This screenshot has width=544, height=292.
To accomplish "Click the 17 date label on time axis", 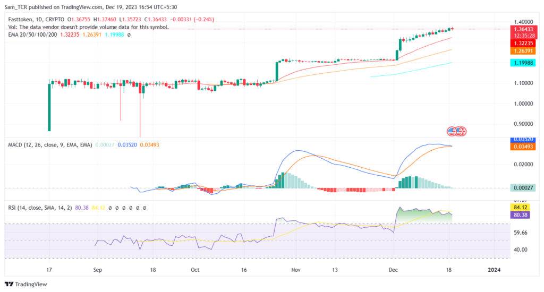I will [49, 270].
